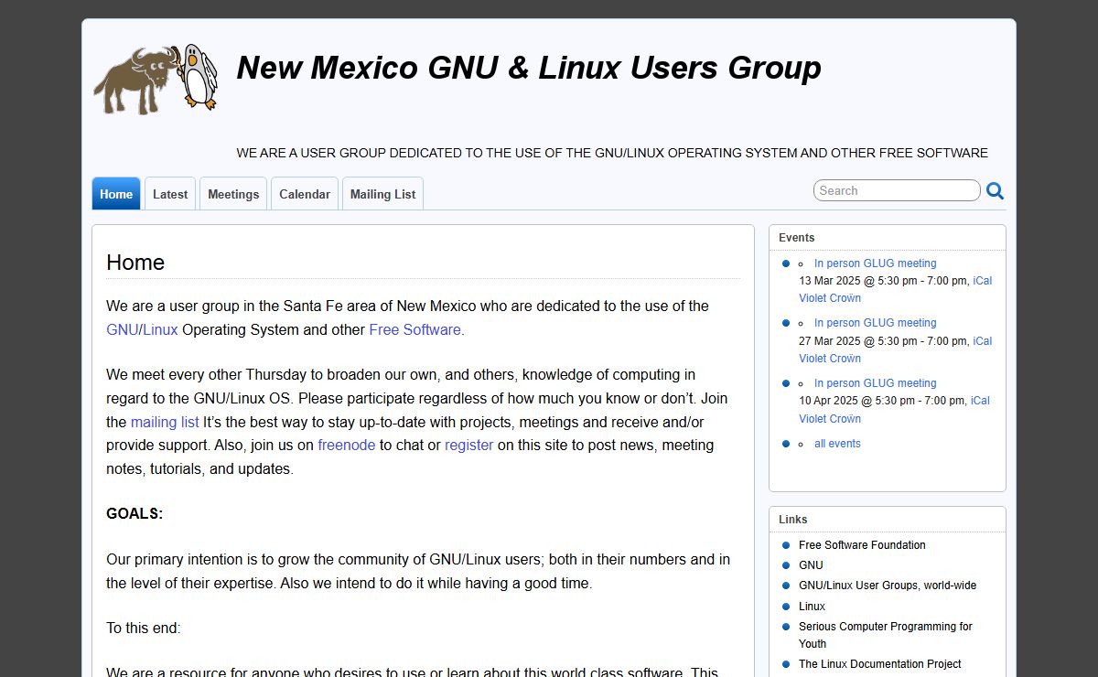Click the register link

[469, 446]
